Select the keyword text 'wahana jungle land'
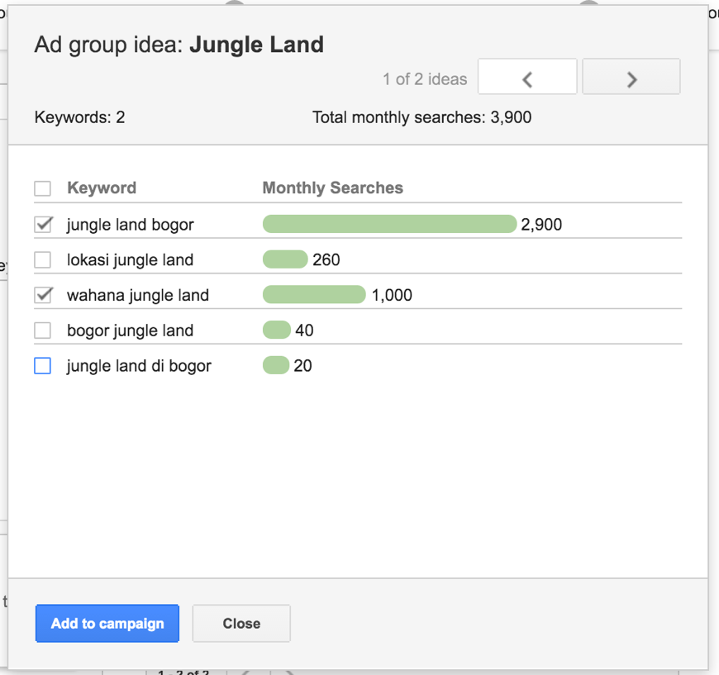This screenshot has width=719, height=675. pyautogui.click(x=137, y=294)
